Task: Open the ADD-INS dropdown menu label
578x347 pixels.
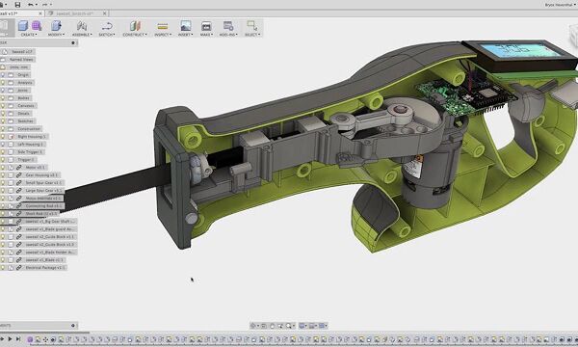Action: [x=228, y=35]
